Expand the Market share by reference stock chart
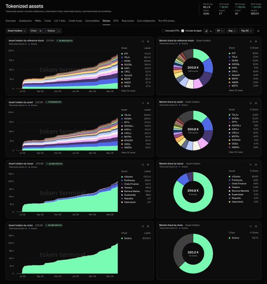 (x=251, y=41)
